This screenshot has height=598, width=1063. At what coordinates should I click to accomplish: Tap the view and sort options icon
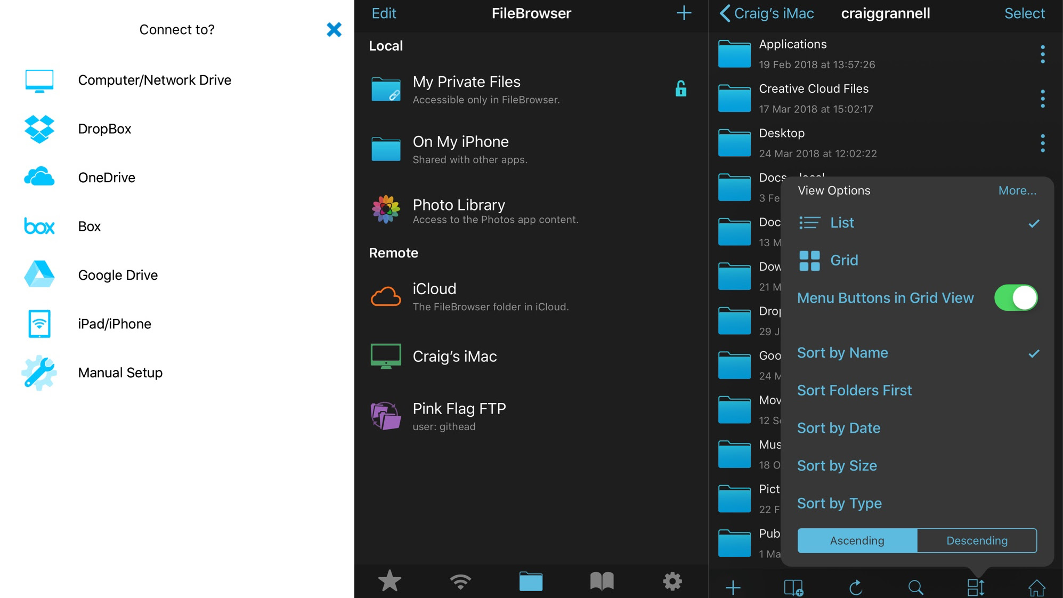coord(976,587)
